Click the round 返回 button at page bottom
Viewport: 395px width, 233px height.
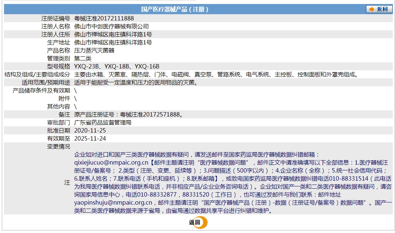click(x=198, y=222)
